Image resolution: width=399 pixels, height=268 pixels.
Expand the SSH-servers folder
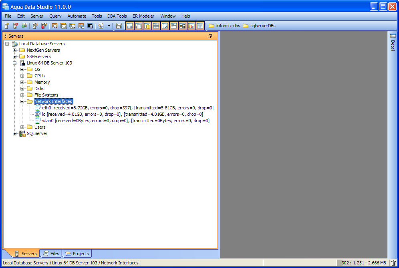(x=15, y=56)
